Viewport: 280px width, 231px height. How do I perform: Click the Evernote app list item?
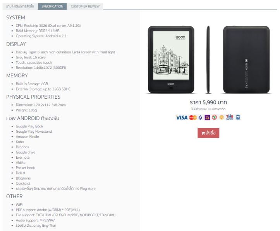pyautogui.click(x=23, y=157)
